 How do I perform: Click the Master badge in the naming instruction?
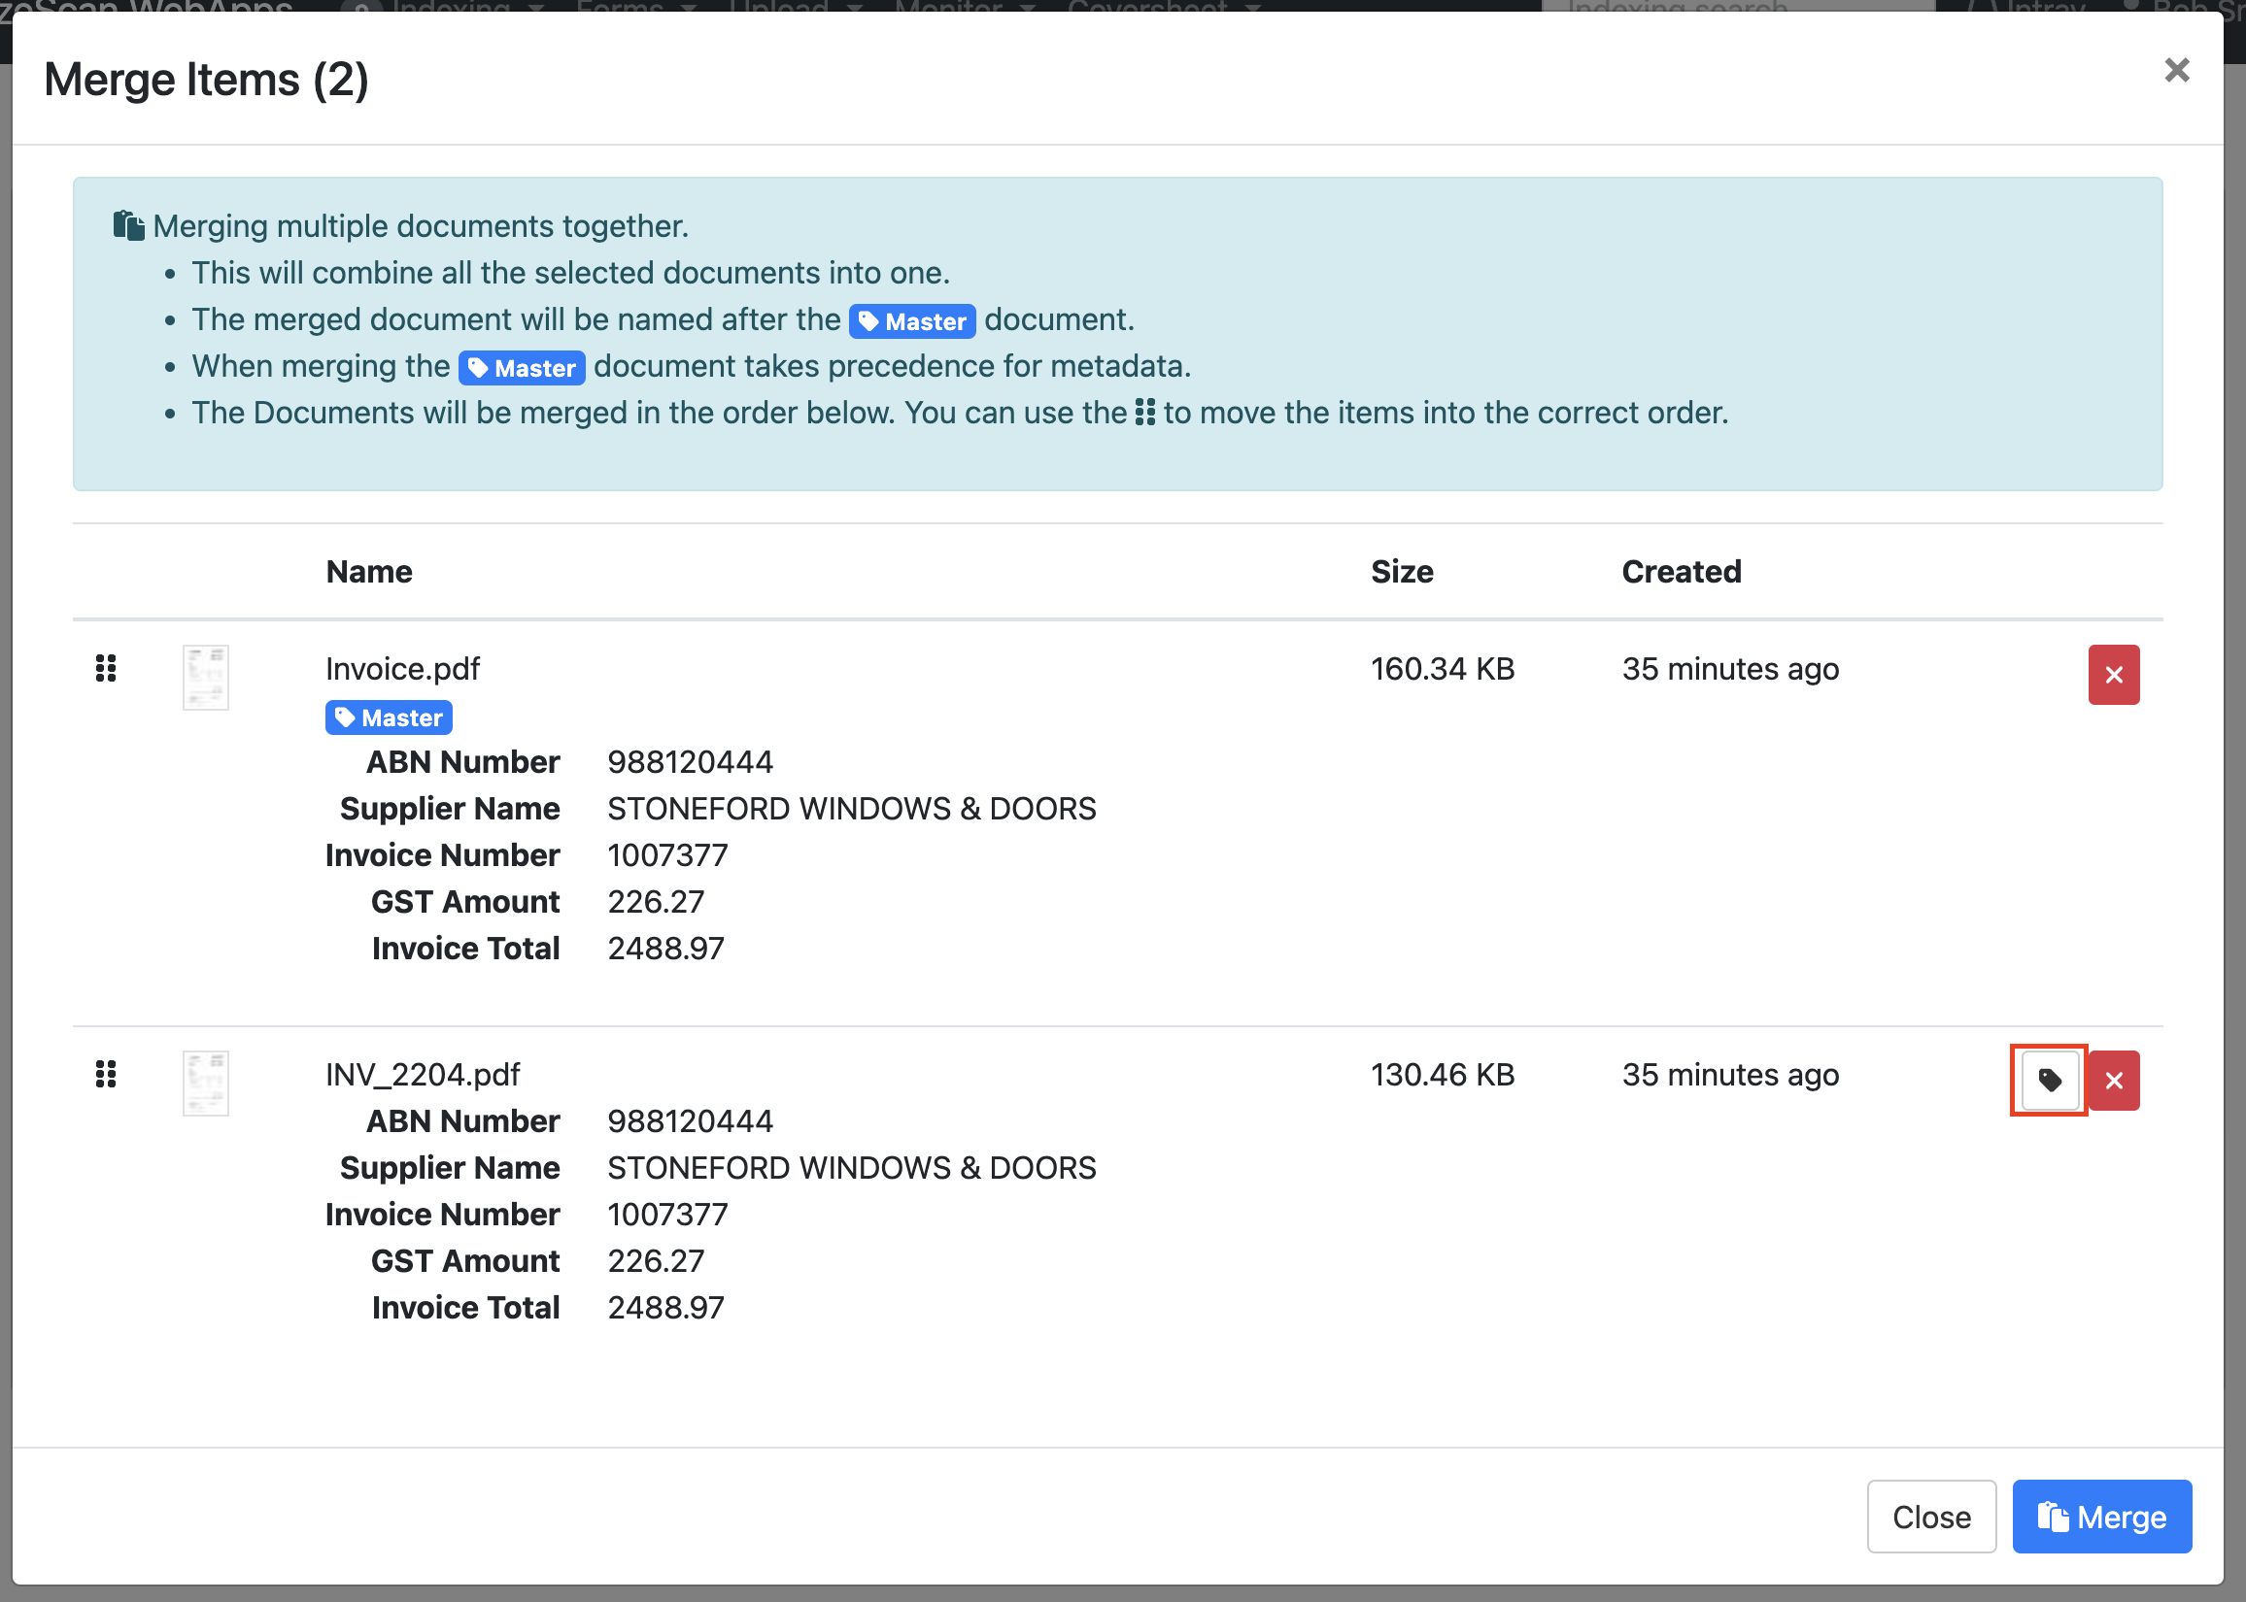pyautogui.click(x=912, y=321)
